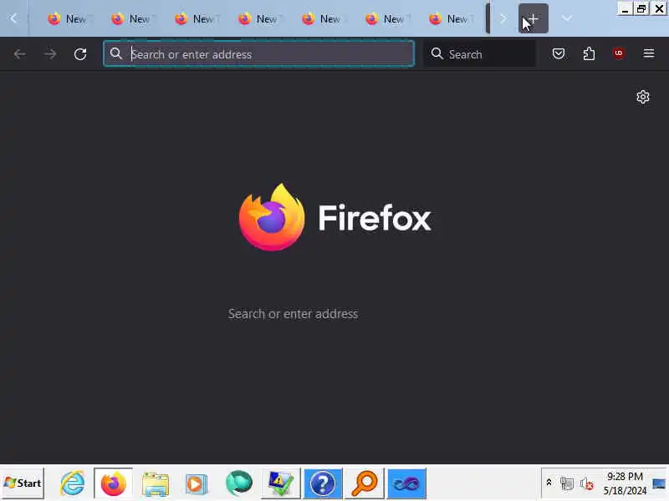Viewport: 669px width, 501px height.
Task: Click the muted volume tray icon
Action: coord(587,483)
